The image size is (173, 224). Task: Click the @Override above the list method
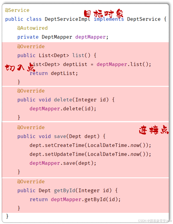coord(31,46)
